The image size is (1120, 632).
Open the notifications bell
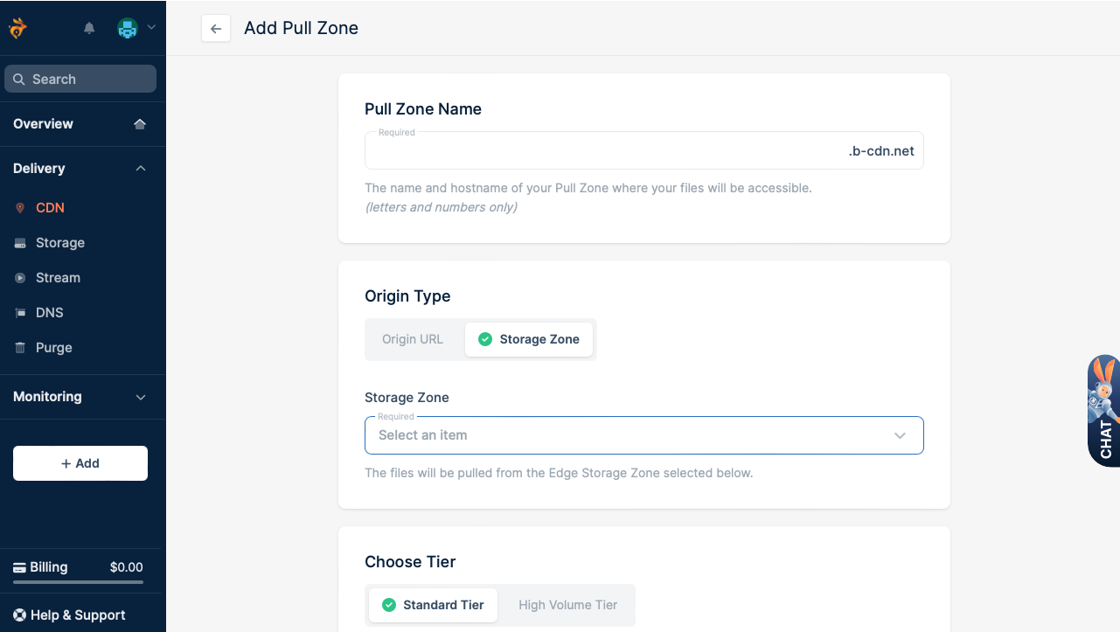point(89,28)
